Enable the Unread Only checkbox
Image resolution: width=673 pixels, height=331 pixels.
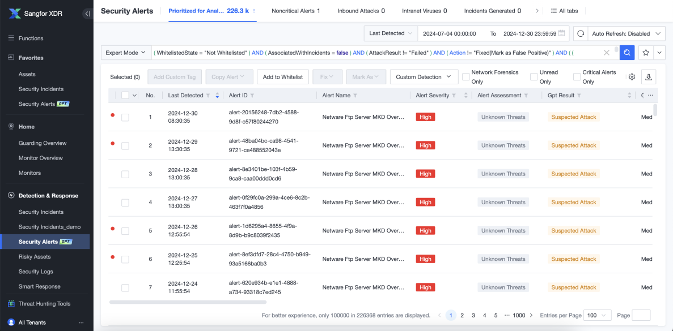534,76
